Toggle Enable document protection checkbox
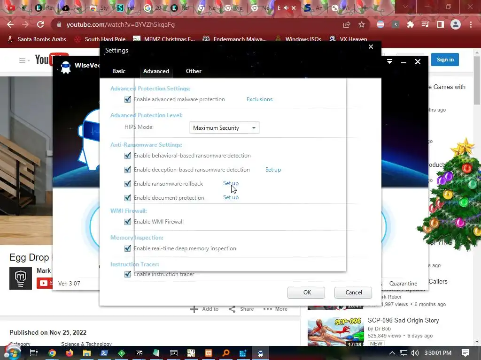Image resolution: width=481 pixels, height=360 pixels. [128, 198]
